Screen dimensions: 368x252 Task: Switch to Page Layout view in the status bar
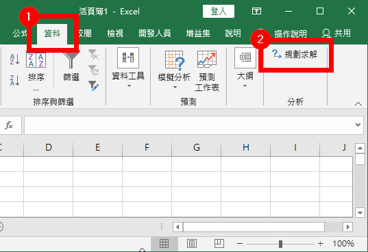point(192,244)
